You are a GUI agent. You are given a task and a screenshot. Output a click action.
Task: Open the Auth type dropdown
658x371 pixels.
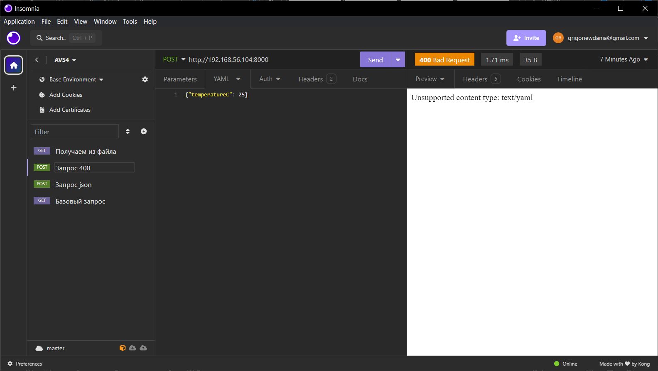point(270,79)
